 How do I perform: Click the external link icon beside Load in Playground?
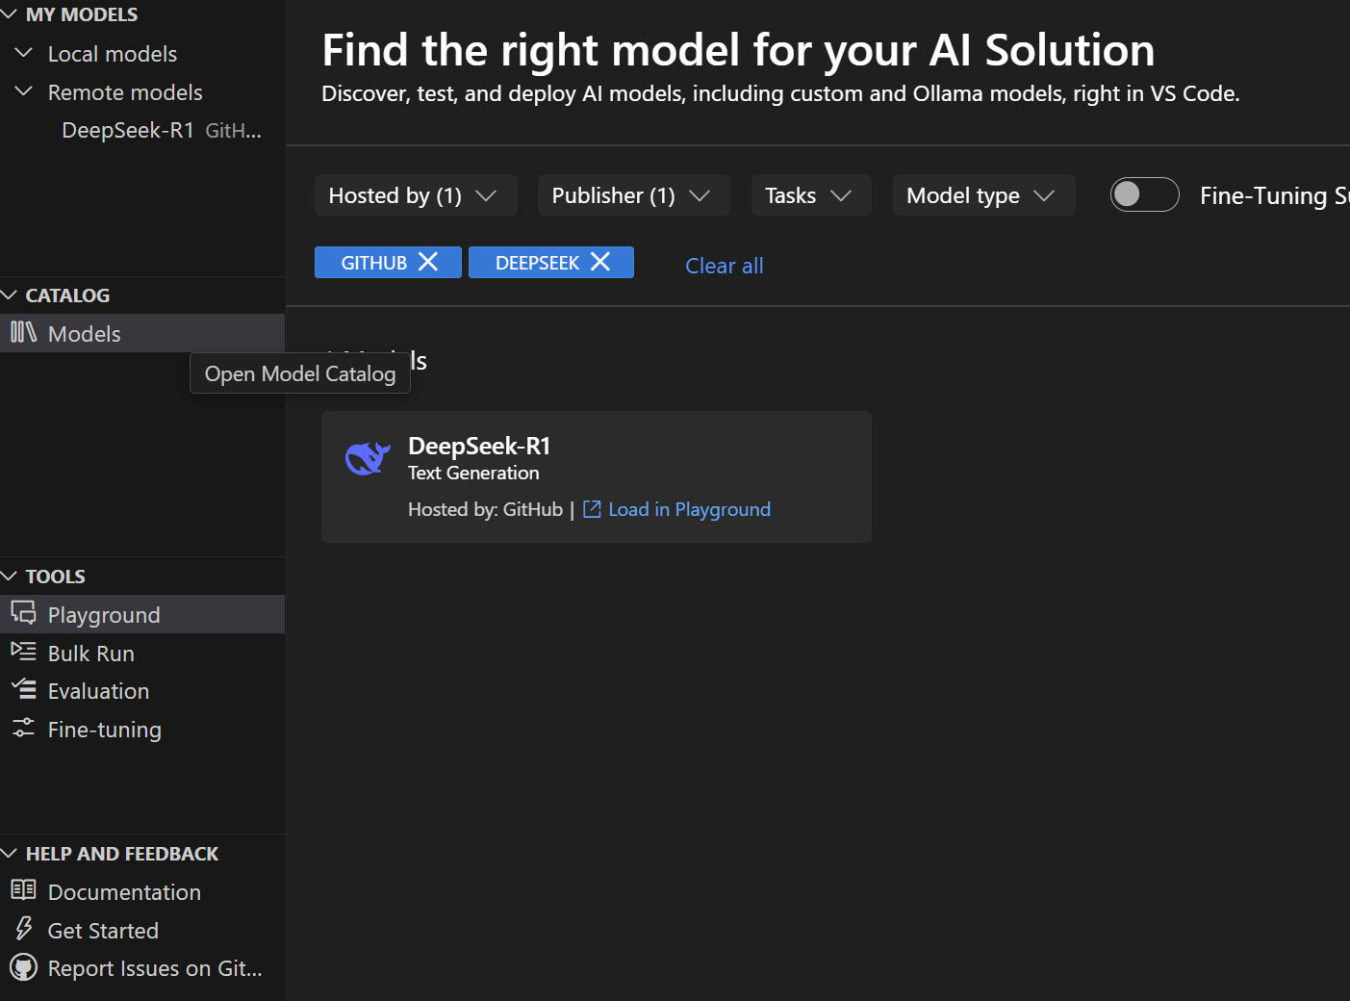(592, 509)
